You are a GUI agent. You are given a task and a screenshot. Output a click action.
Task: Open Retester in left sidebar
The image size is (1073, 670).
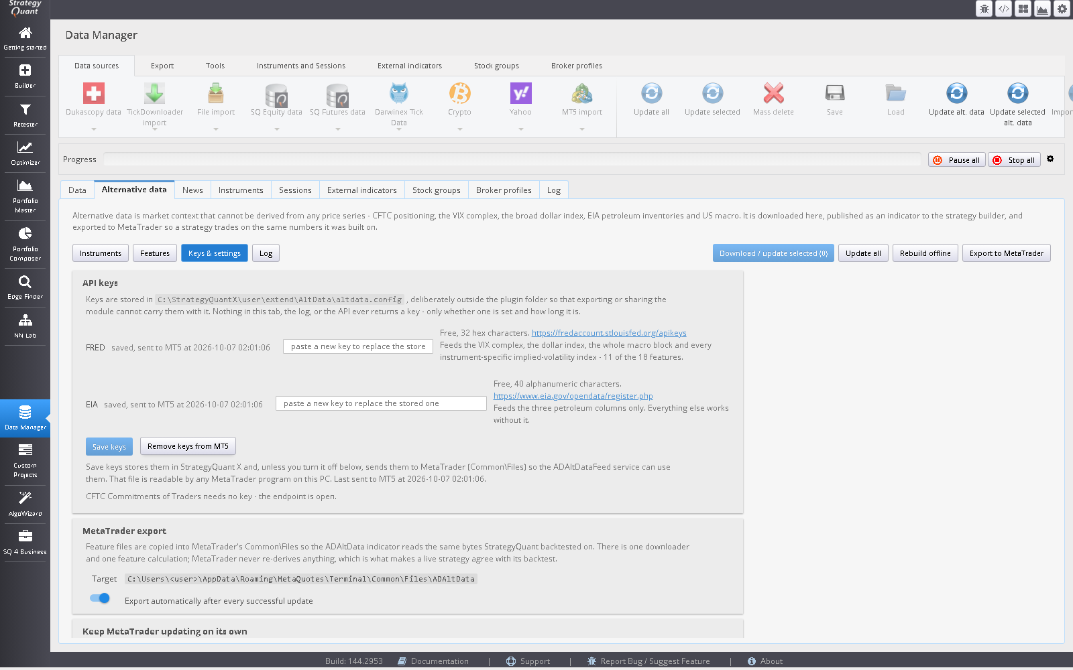coord(25,115)
